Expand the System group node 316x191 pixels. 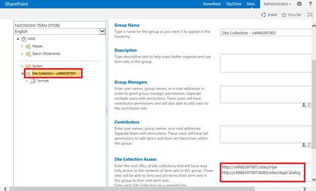22,66
